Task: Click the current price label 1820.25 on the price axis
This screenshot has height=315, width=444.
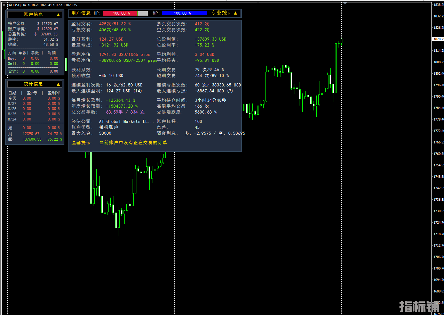Action: pyautogui.click(x=437, y=39)
